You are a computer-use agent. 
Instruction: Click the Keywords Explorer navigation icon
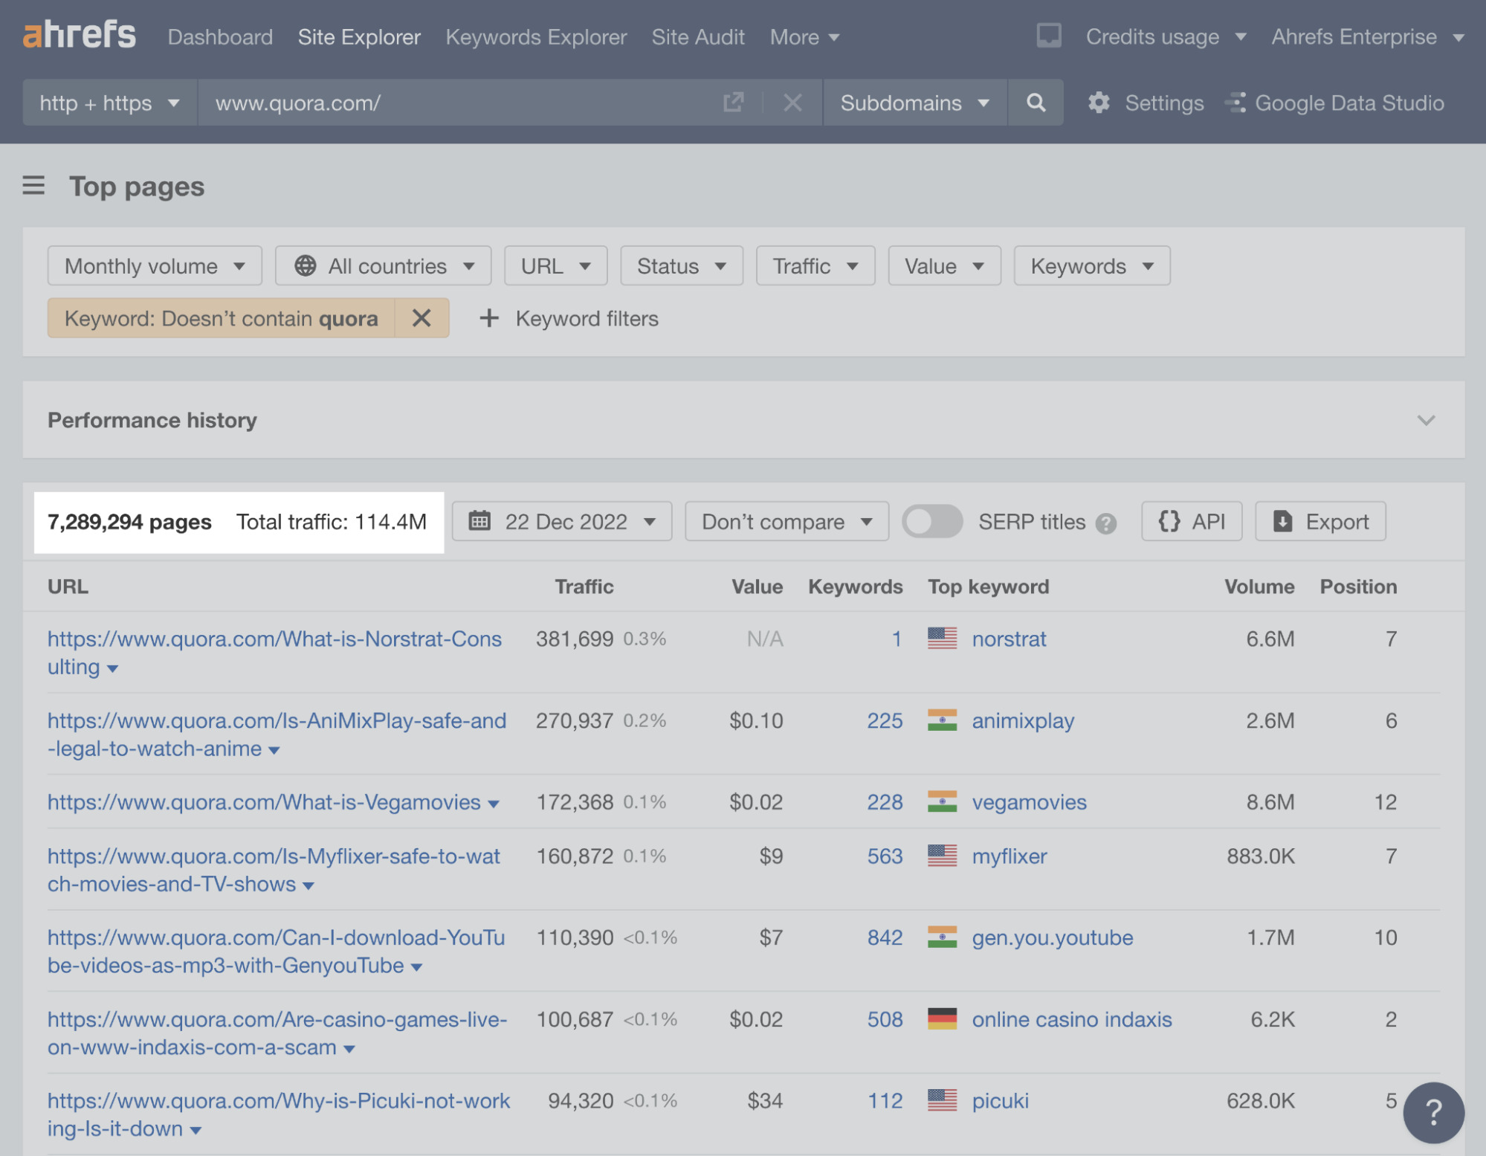[535, 35]
